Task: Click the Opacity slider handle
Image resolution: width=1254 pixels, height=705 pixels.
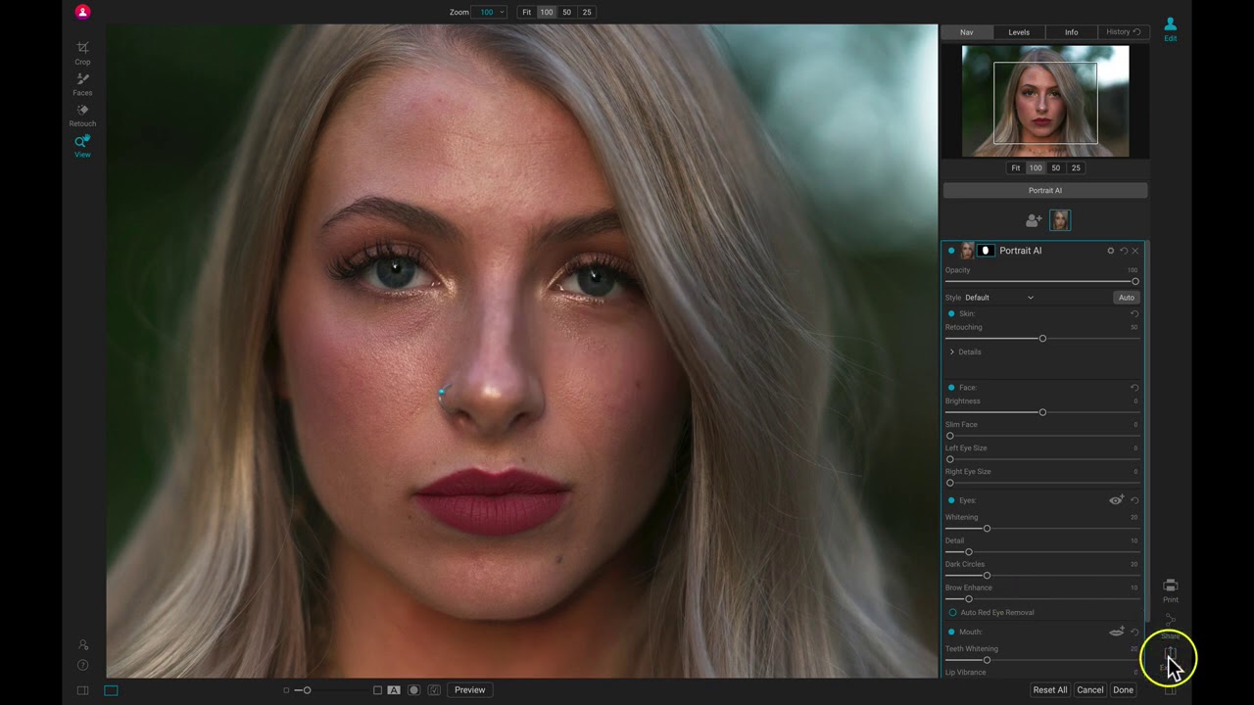Action: pos(1135,282)
